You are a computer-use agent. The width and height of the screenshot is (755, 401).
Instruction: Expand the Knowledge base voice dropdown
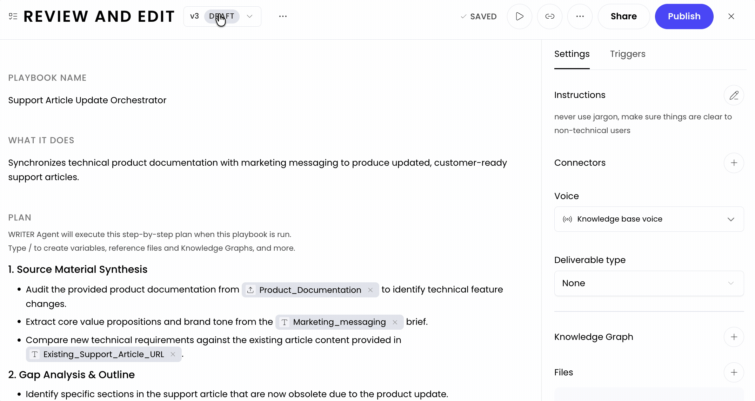[x=649, y=219]
